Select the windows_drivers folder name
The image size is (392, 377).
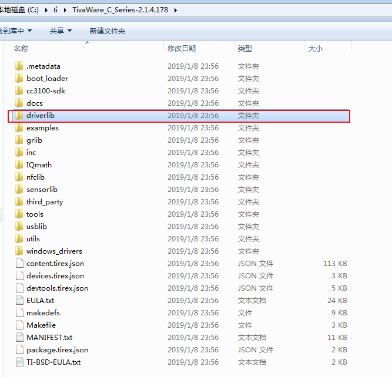pyautogui.click(x=54, y=251)
